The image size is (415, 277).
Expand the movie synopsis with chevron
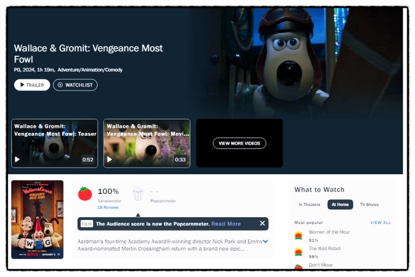(x=265, y=241)
